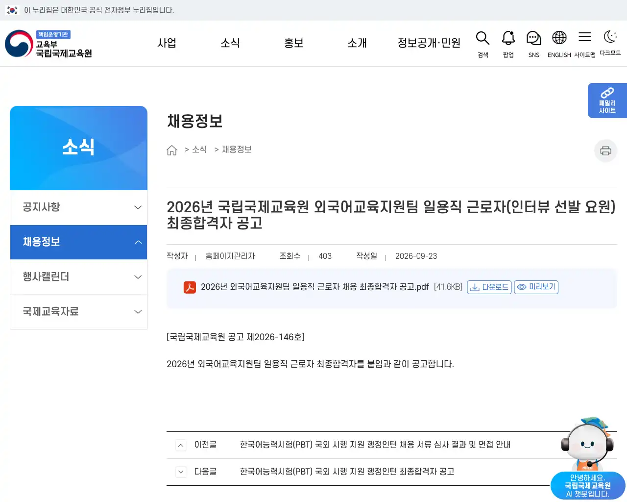
Task: Open previous post about 서류 심사 결과
Action: pyautogui.click(x=375, y=445)
